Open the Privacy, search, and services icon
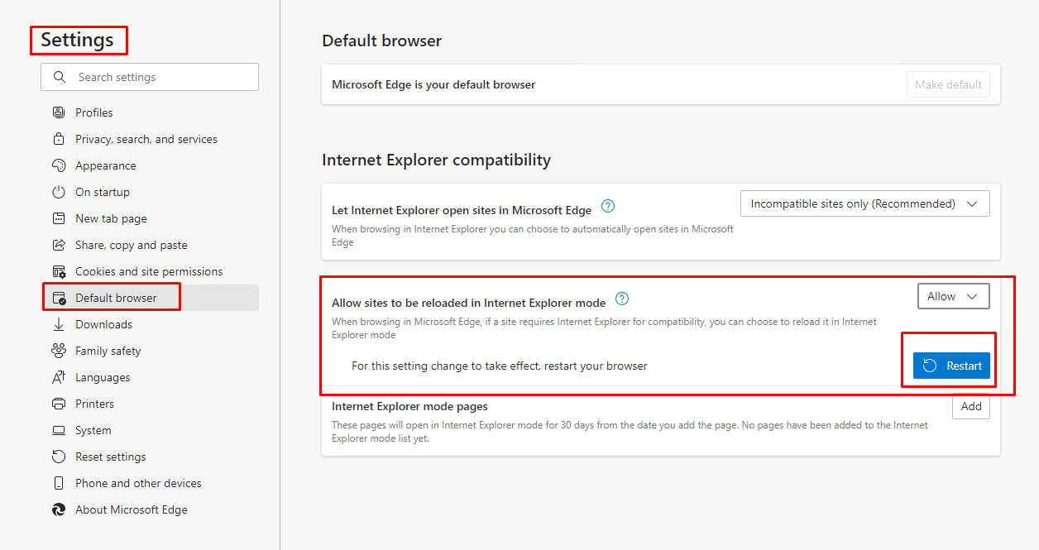This screenshot has width=1039, height=550. pyautogui.click(x=58, y=138)
